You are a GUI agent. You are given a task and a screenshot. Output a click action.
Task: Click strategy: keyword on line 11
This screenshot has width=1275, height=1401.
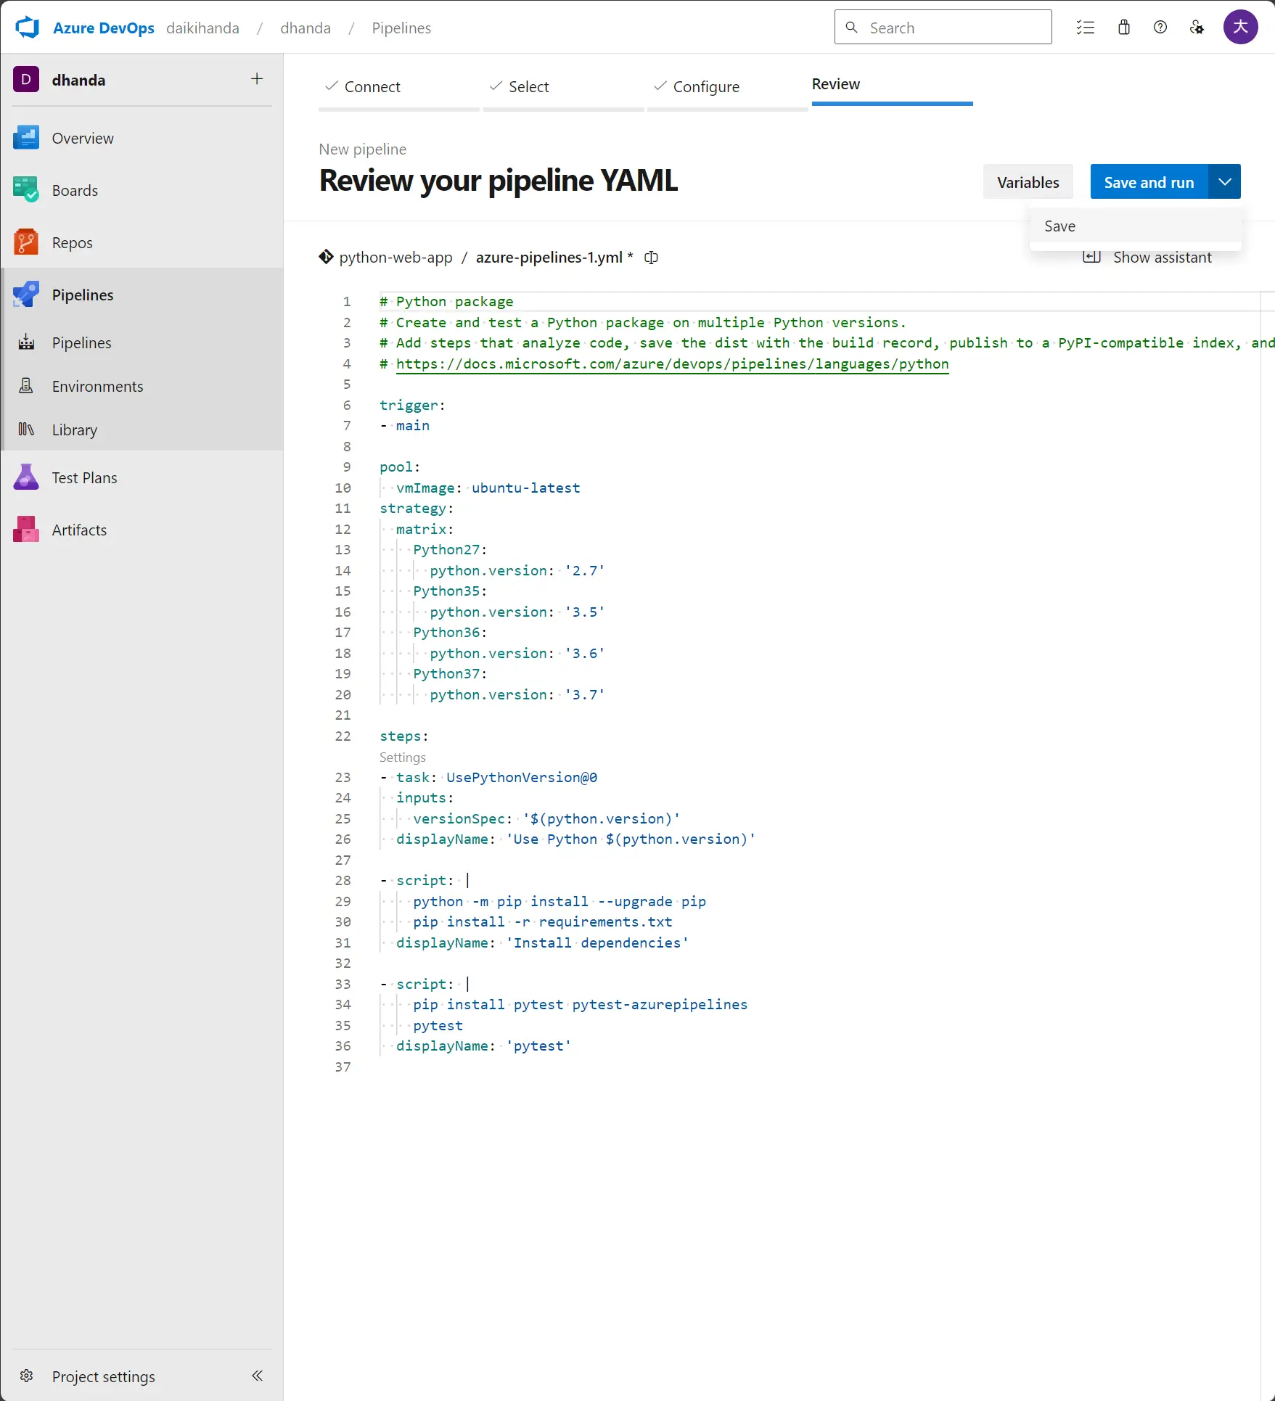coord(417,509)
